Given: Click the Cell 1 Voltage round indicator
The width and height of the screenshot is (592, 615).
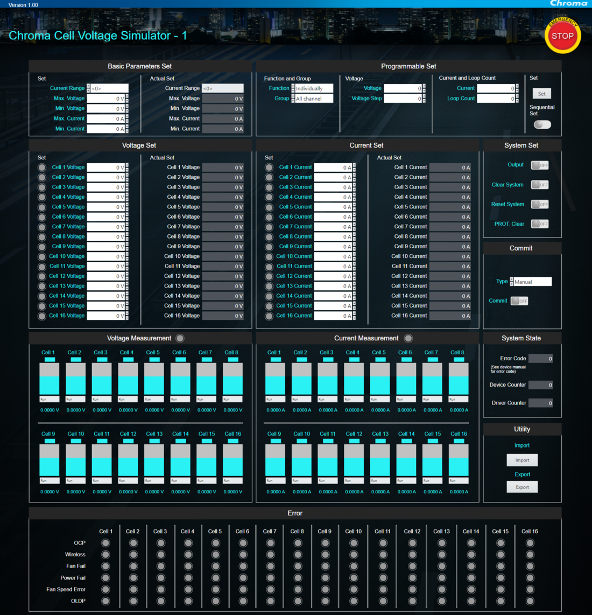Looking at the screenshot, I should 41,167.
